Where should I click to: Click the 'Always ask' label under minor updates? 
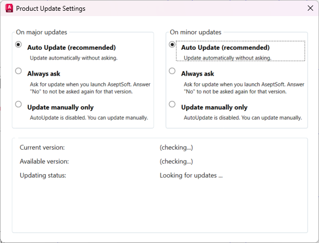198,73
